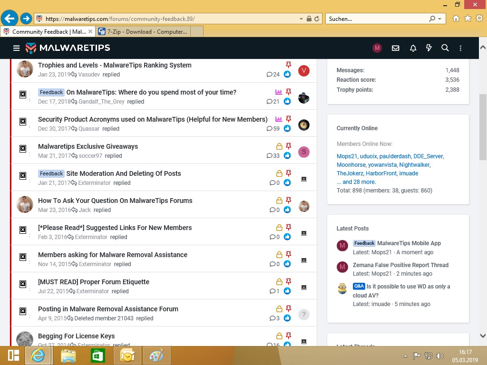Open Zemana False Positive Report Thread
The image size is (487, 365).
click(400, 265)
